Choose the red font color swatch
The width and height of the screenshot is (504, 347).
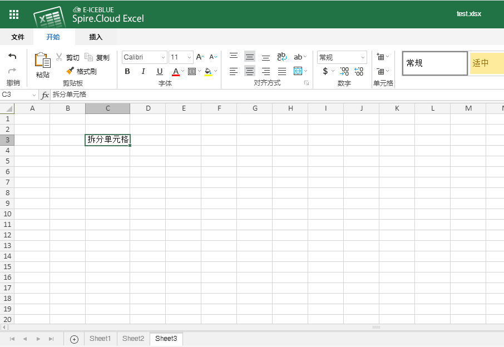176,71
